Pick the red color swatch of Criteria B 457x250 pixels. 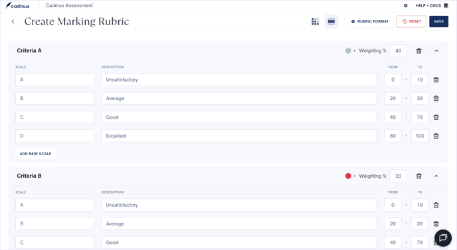click(348, 176)
